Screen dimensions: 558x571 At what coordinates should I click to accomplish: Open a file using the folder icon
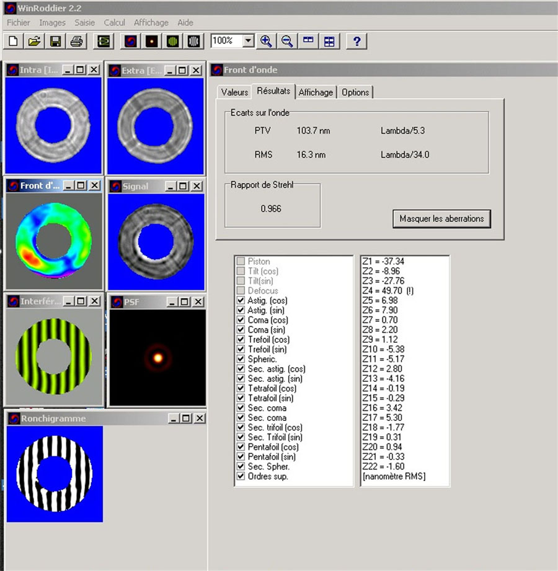pos(35,42)
